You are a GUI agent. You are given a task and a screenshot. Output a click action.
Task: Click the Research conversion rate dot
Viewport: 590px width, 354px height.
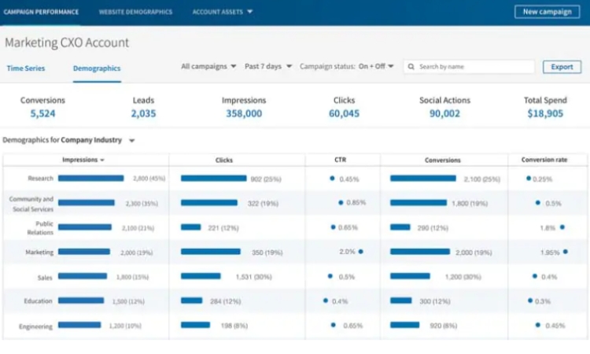pos(529,179)
